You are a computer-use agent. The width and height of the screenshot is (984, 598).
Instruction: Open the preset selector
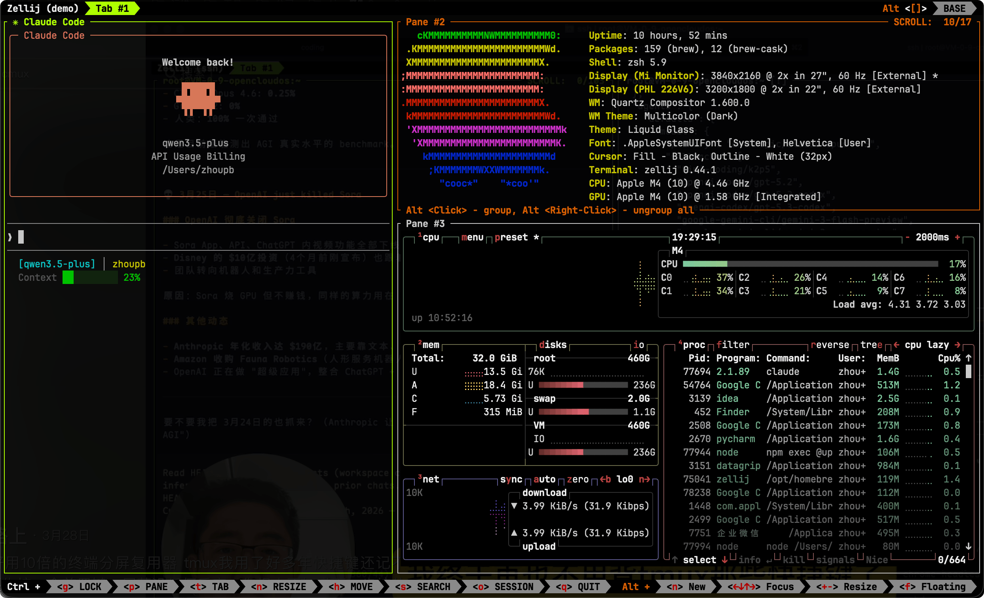click(x=511, y=237)
